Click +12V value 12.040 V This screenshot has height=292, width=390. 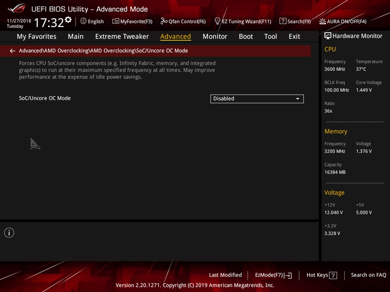click(333, 213)
